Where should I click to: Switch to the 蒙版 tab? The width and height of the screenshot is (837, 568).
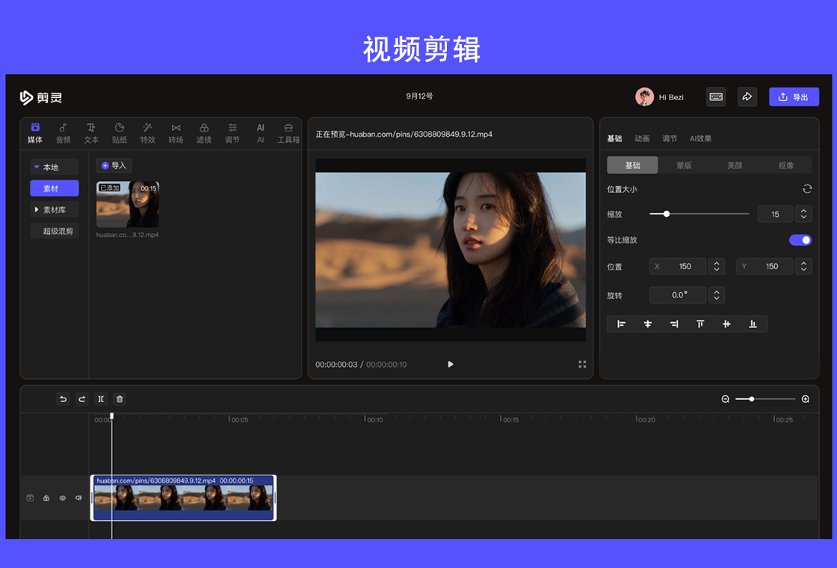click(x=683, y=164)
